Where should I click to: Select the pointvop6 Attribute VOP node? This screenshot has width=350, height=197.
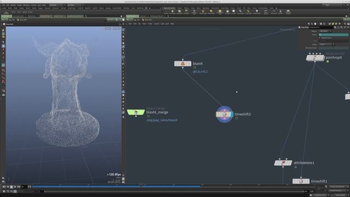pos(315,58)
